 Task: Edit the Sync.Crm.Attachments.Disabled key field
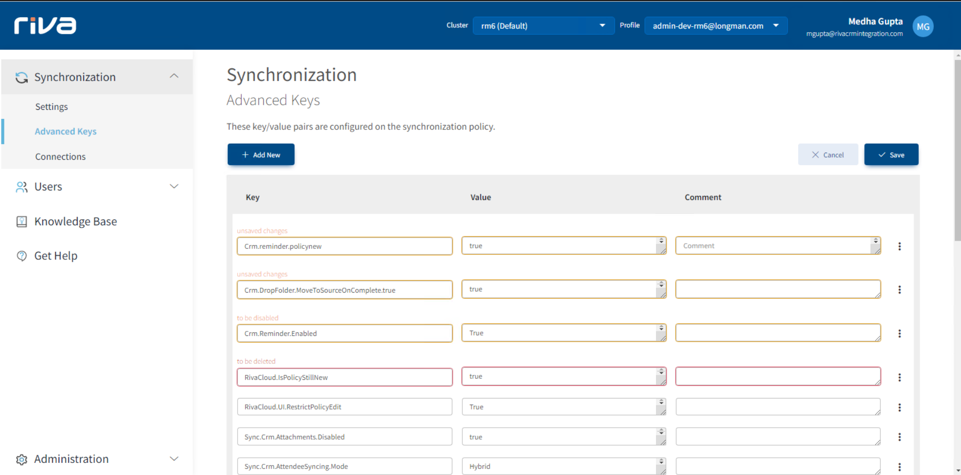click(345, 437)
